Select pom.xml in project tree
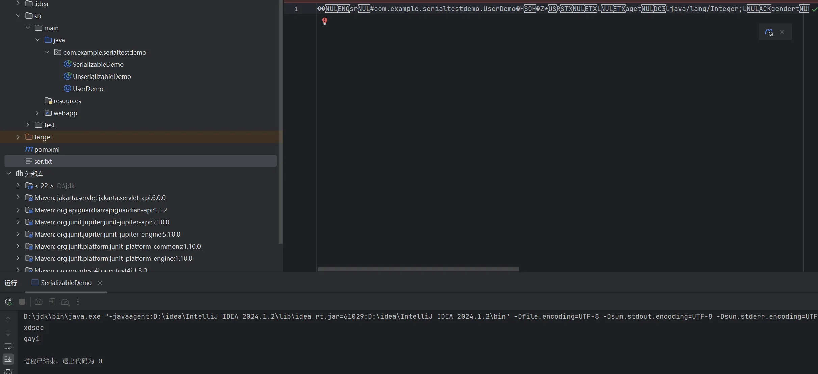Image resolution: width=818 pixels, height=374 pixels. coord(47,149)
